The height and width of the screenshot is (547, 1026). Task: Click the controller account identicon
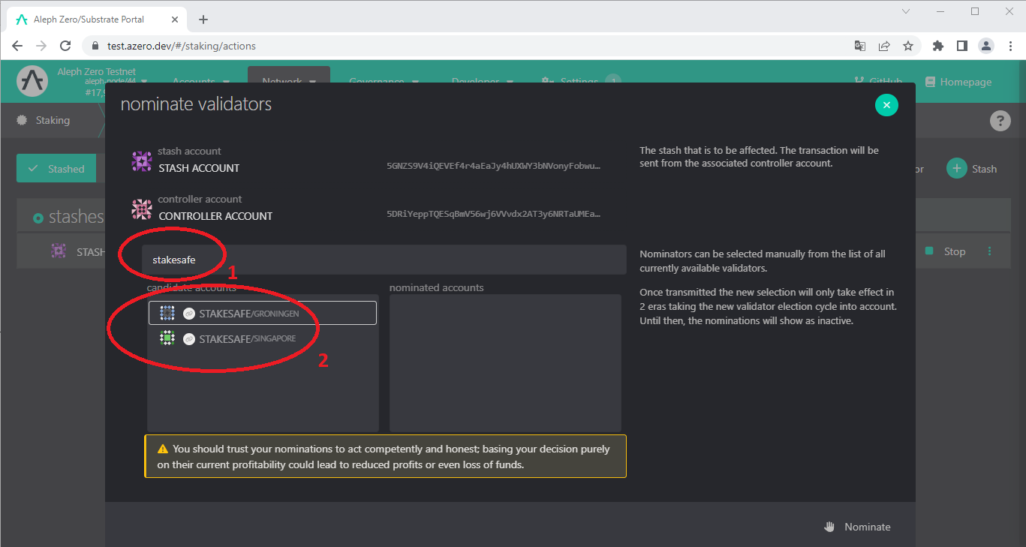pyautogui.click(x=142, y=209)
